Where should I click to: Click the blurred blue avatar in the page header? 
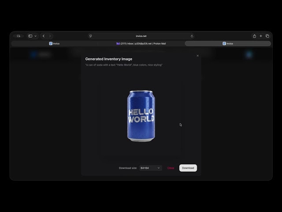(x=249, y=54)
